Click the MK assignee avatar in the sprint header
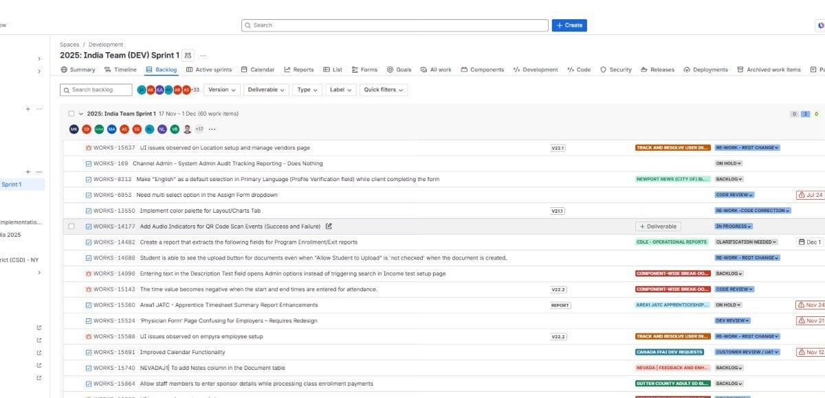 (x=74, y=129)
